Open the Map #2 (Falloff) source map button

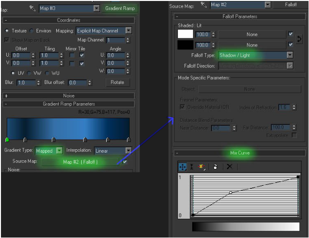pos(80,162)
